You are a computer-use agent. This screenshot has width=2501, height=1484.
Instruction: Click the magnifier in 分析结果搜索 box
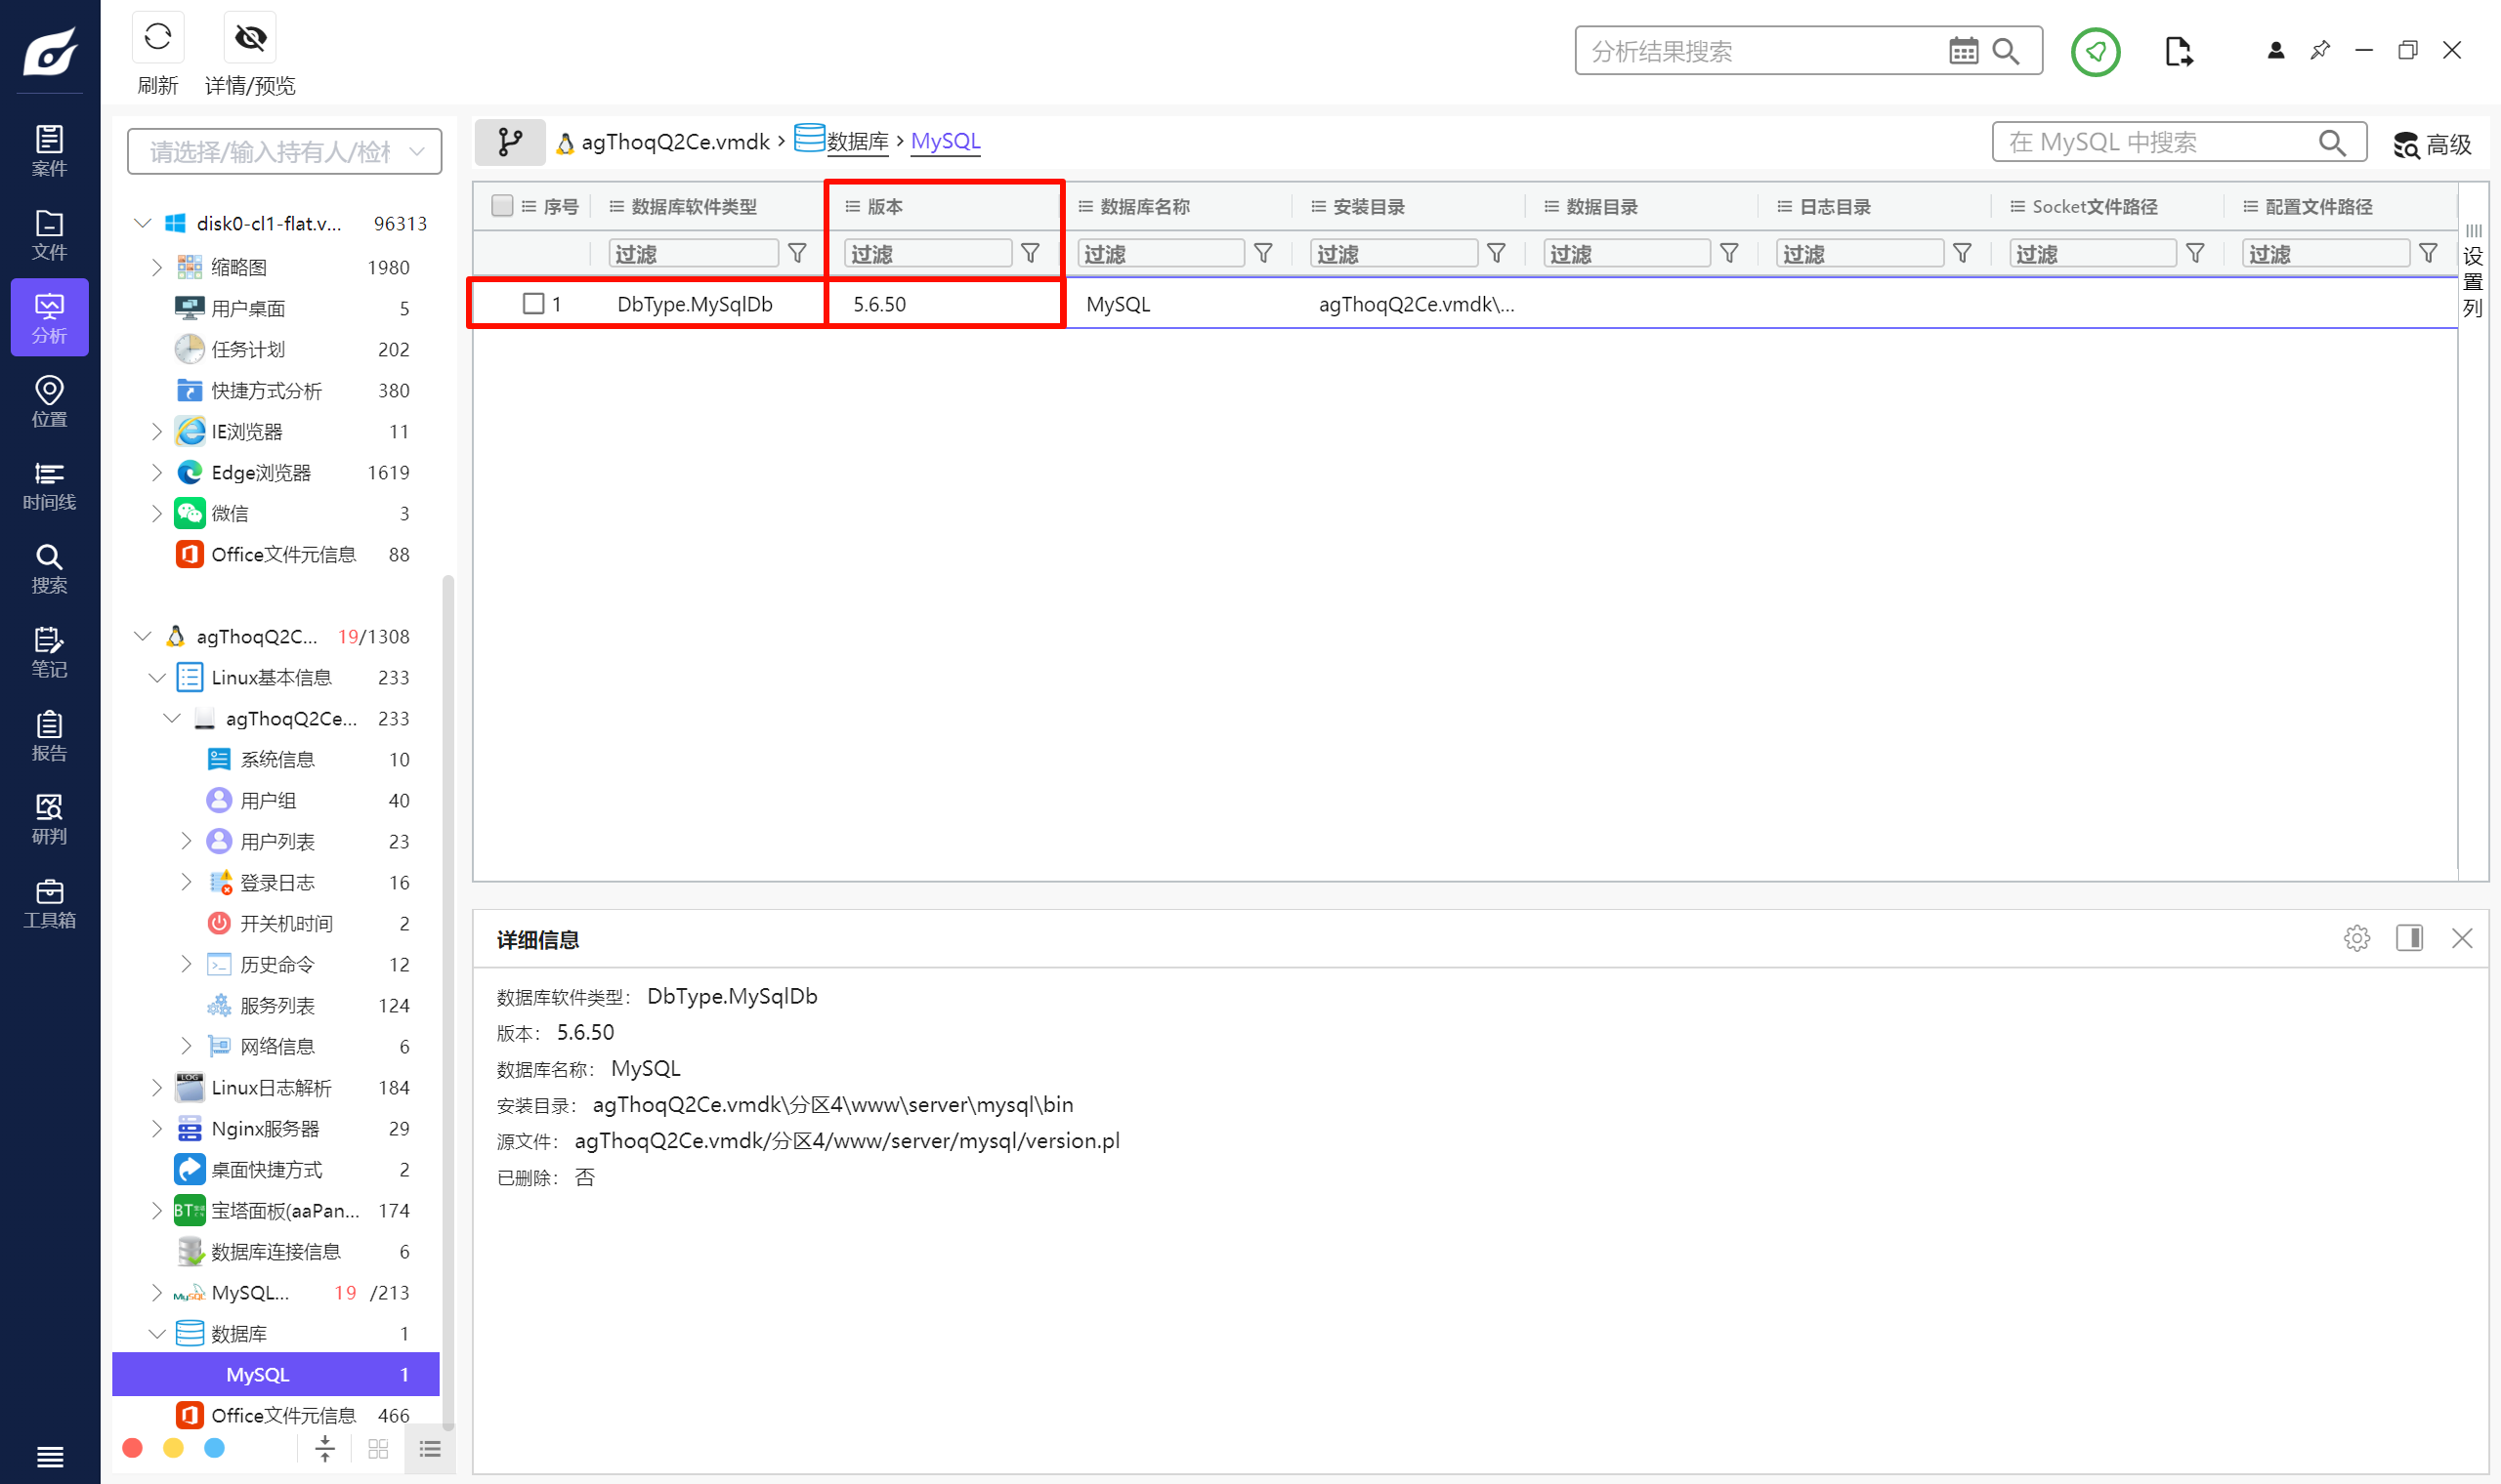[2006, 51]
